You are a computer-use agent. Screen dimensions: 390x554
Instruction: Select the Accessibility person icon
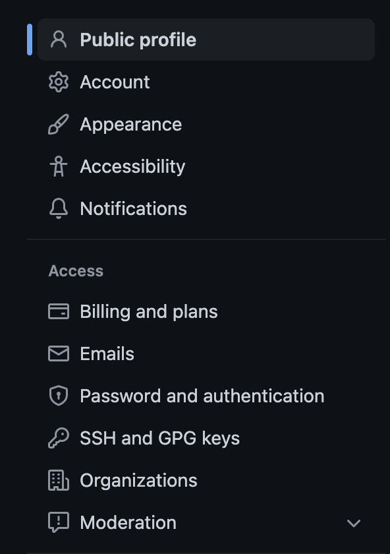pyautogui.click(x=59, y=166)
